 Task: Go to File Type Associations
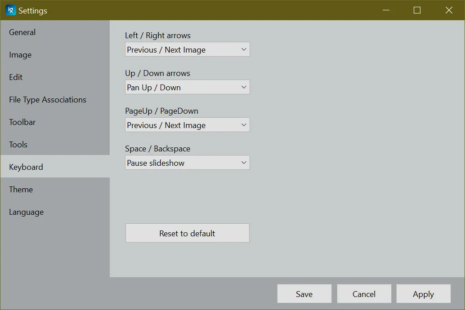[x=55, y=100]
